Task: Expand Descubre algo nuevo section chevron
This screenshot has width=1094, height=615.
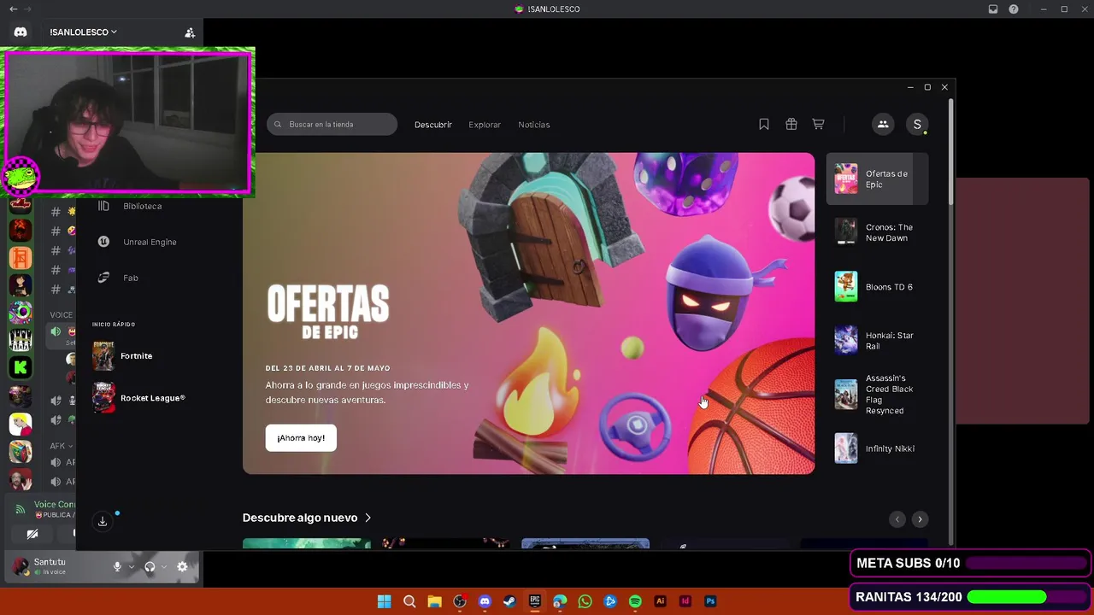Action: 368,518
